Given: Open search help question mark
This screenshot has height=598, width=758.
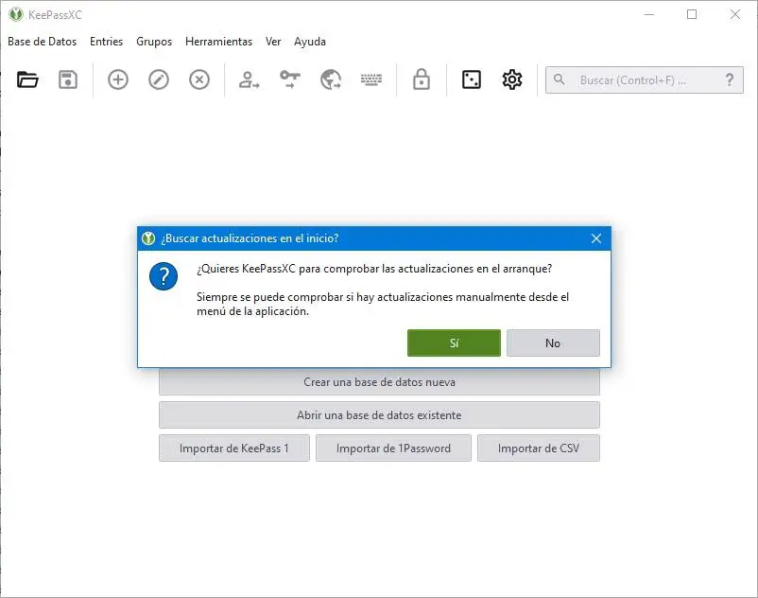Looking at the screenshot, I should 730,79.
